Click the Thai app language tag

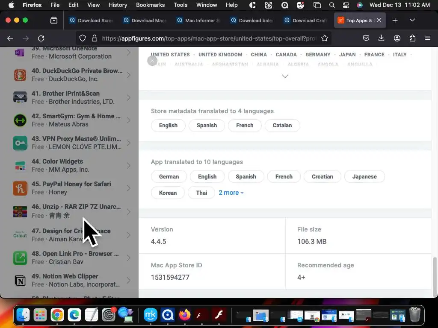(x=201, y=193)
